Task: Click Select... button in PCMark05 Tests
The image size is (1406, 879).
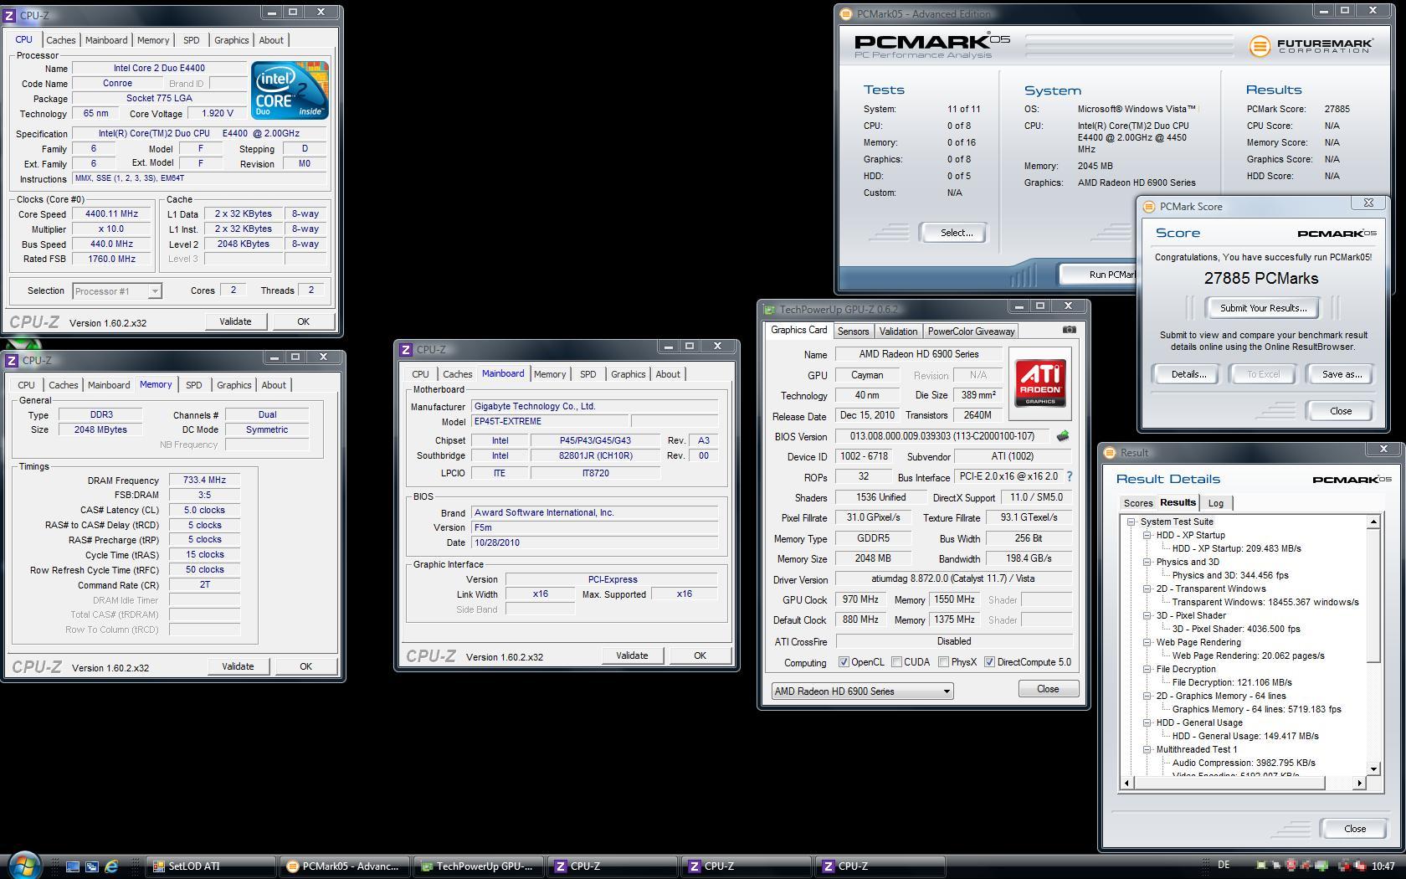Action: 956,233
